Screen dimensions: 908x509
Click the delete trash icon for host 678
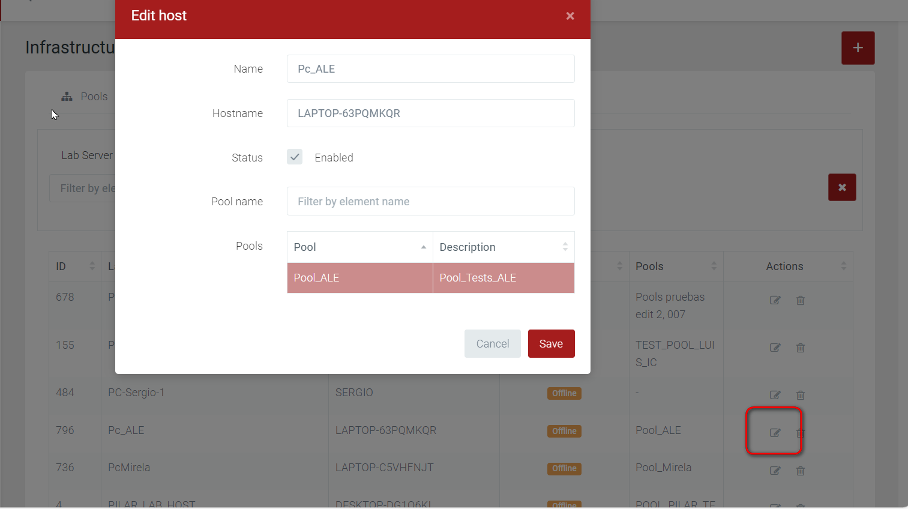point(800,300)
